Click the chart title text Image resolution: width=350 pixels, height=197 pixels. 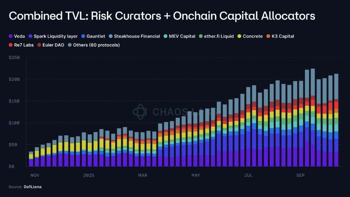click(x=162, y=16)
